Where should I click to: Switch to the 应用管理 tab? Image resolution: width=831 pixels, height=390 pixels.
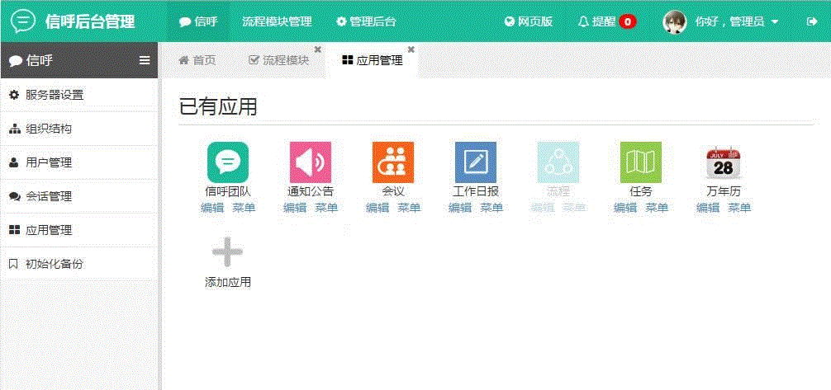point(373,60)
